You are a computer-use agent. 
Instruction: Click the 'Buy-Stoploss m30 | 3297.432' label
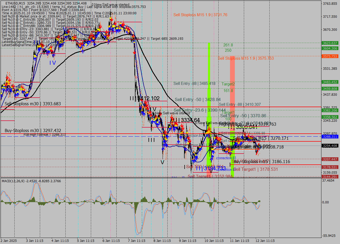click(x=33, y=130)
